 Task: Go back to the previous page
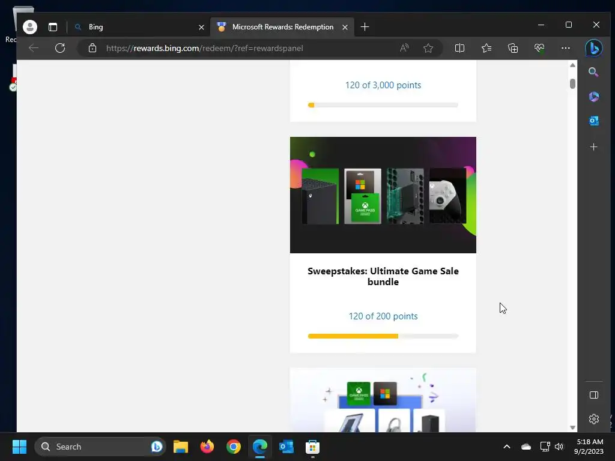(34, 48)
